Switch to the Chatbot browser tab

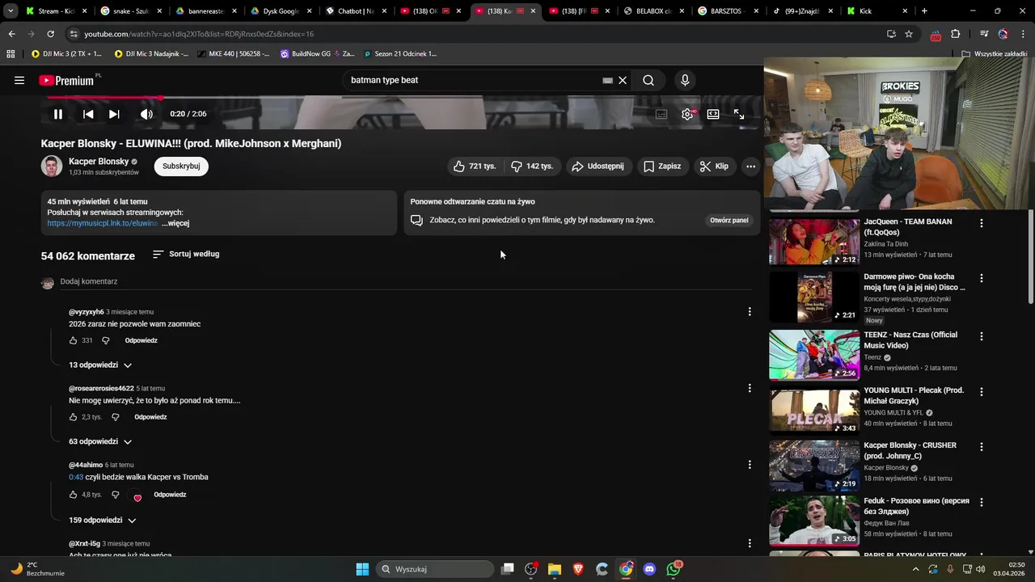(x=356, y=11)
